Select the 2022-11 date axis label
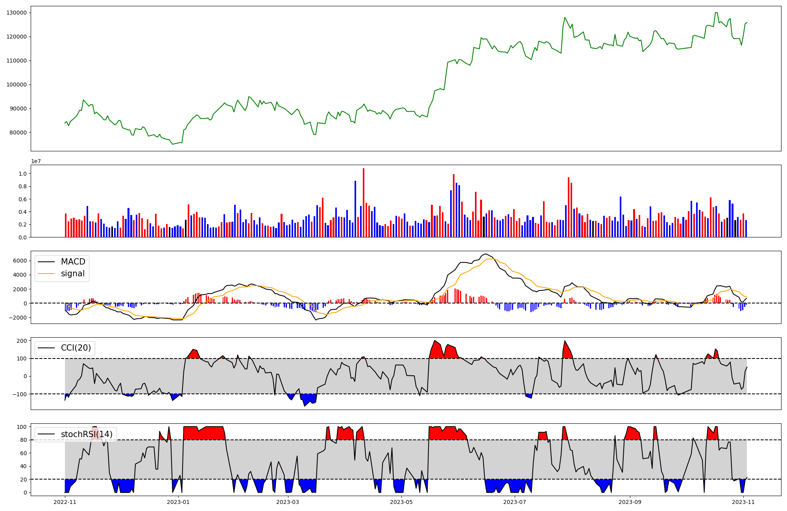Screen dimensions: 787x511 coord(65,502)
